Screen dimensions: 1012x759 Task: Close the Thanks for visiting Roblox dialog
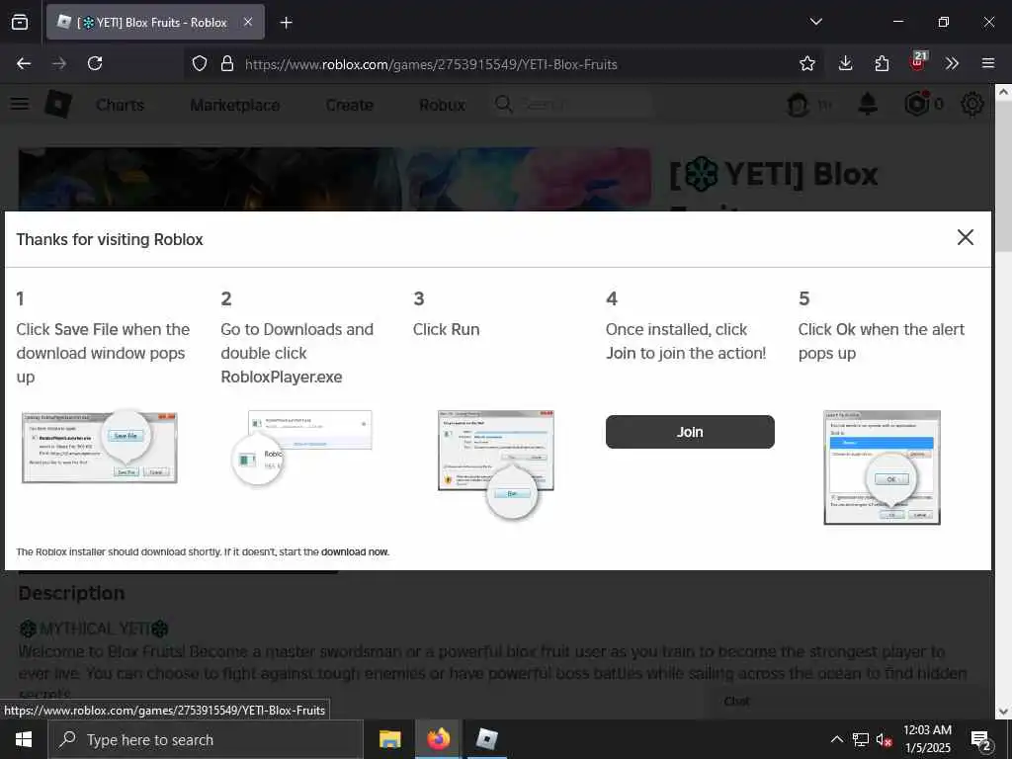point(965,237)
